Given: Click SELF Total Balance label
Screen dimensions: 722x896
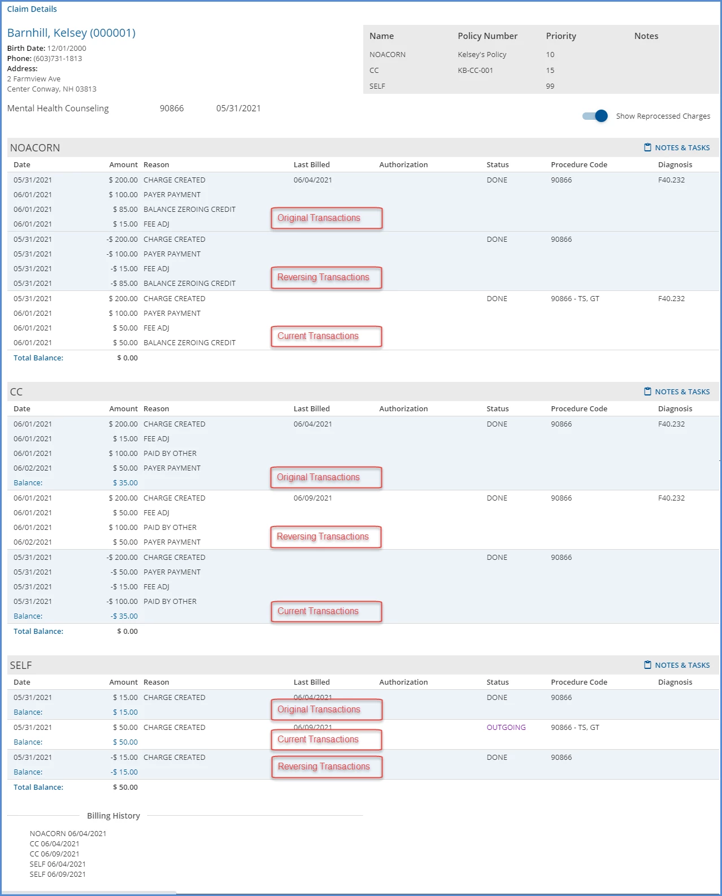Looking at the screenshot, I should pyautogui.click(x=38, y=787).
